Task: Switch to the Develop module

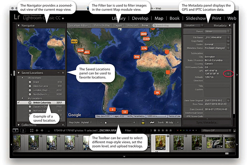Action: click(x=140, y=18)
